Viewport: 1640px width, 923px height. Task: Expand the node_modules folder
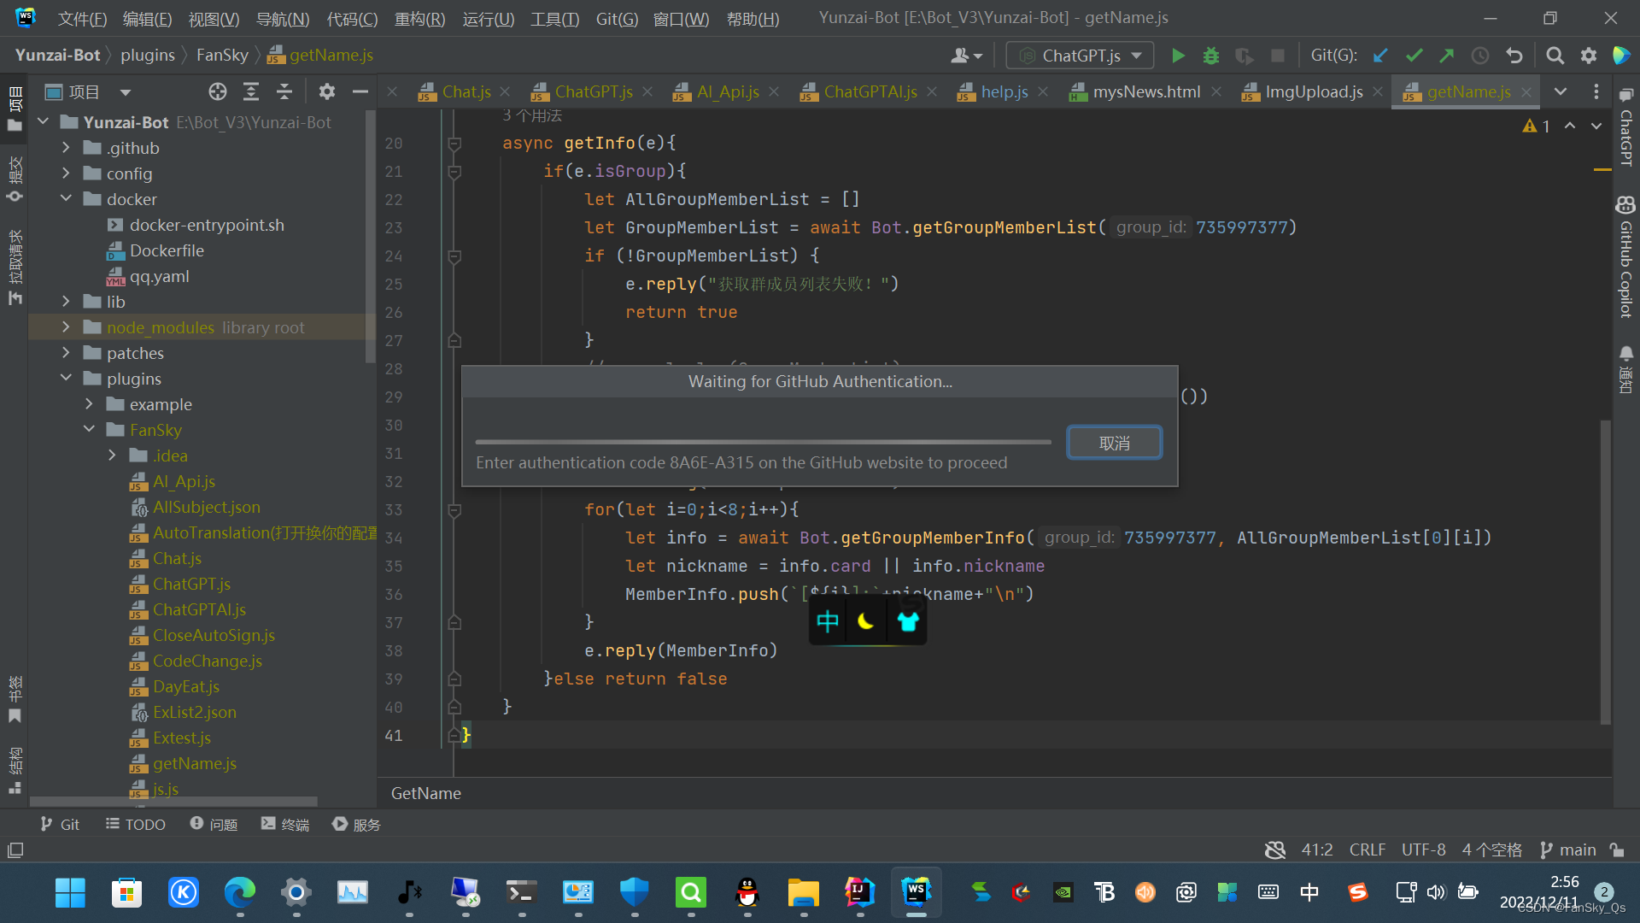tap(66, 327)
